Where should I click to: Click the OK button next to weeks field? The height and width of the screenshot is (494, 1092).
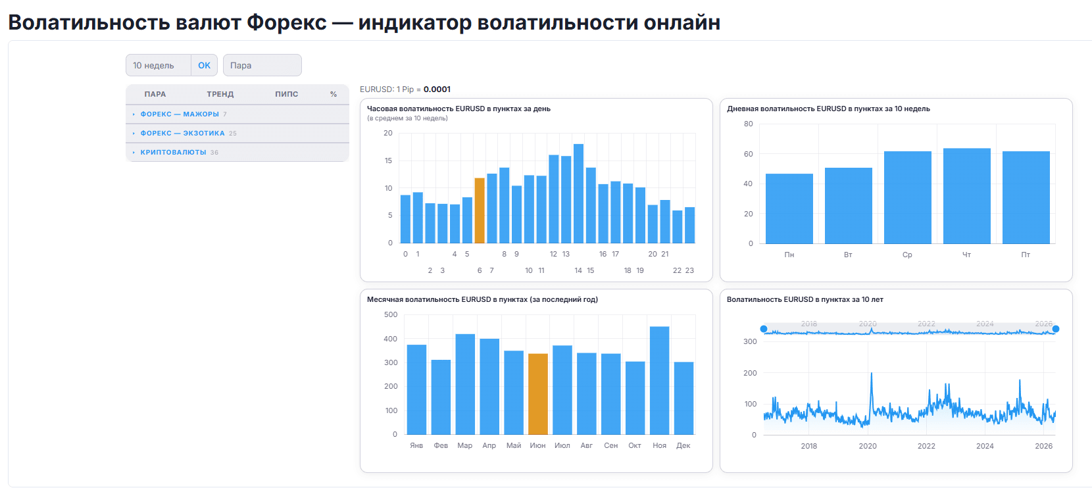(x=205, y=65)
